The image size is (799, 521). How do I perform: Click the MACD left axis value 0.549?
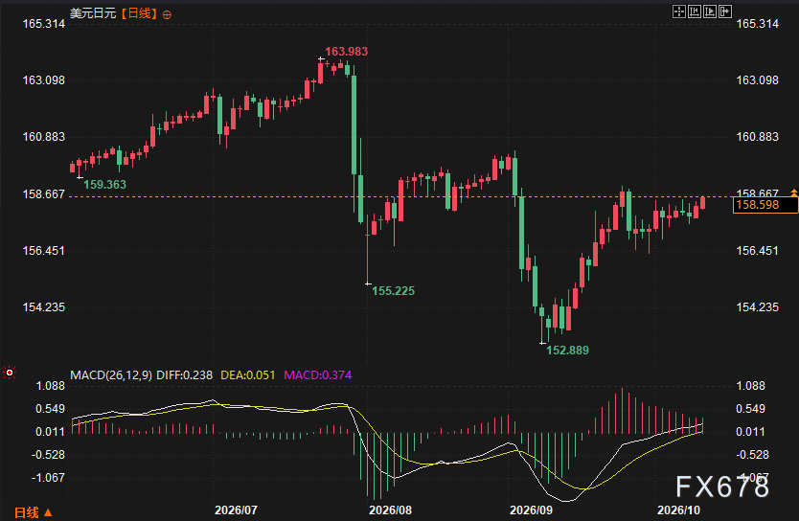tap(51, 409)
